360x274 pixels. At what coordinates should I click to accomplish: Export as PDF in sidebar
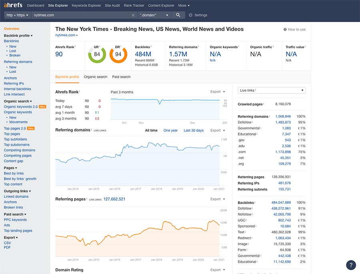coord(7,247)
